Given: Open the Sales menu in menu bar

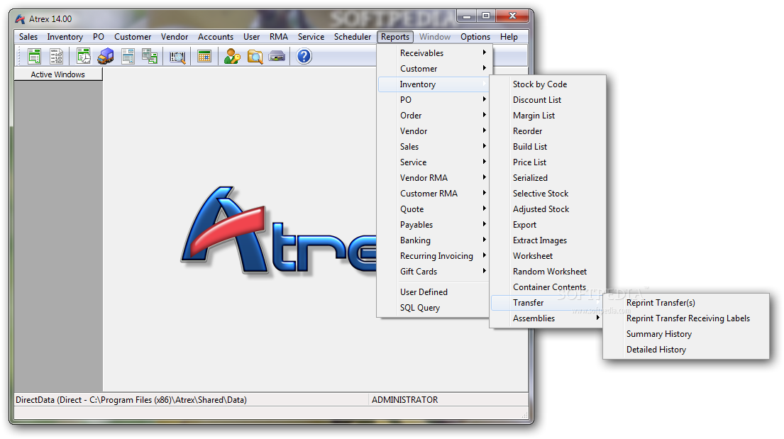Looking at the screenshot, I should click(x=28, y=37).
